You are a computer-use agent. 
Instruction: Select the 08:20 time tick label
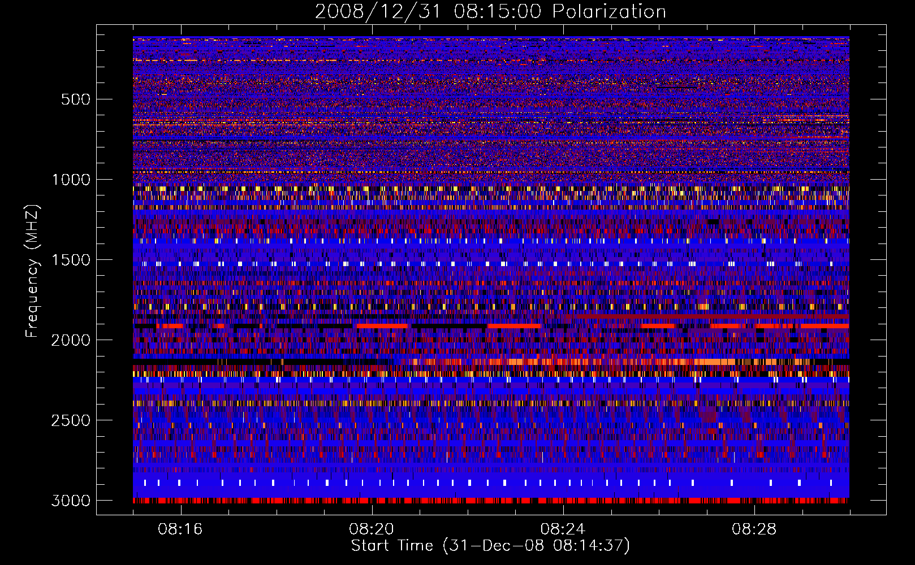[x=372, y=529]
